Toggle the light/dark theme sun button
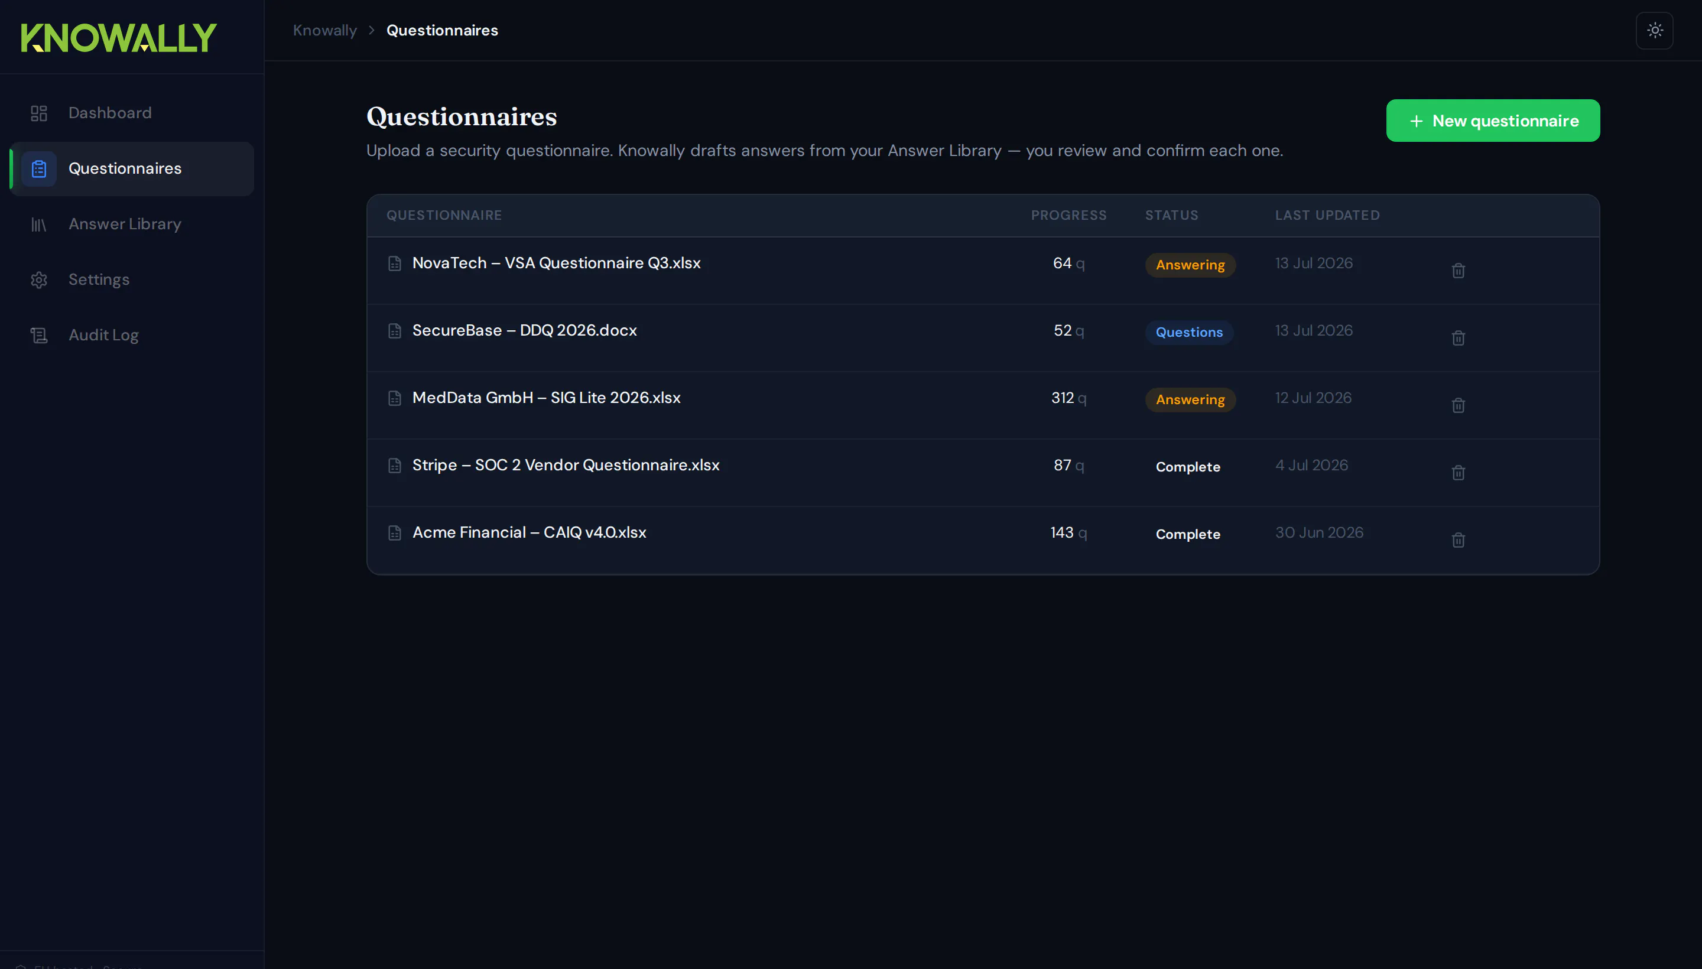 [x=1654, y=31]
